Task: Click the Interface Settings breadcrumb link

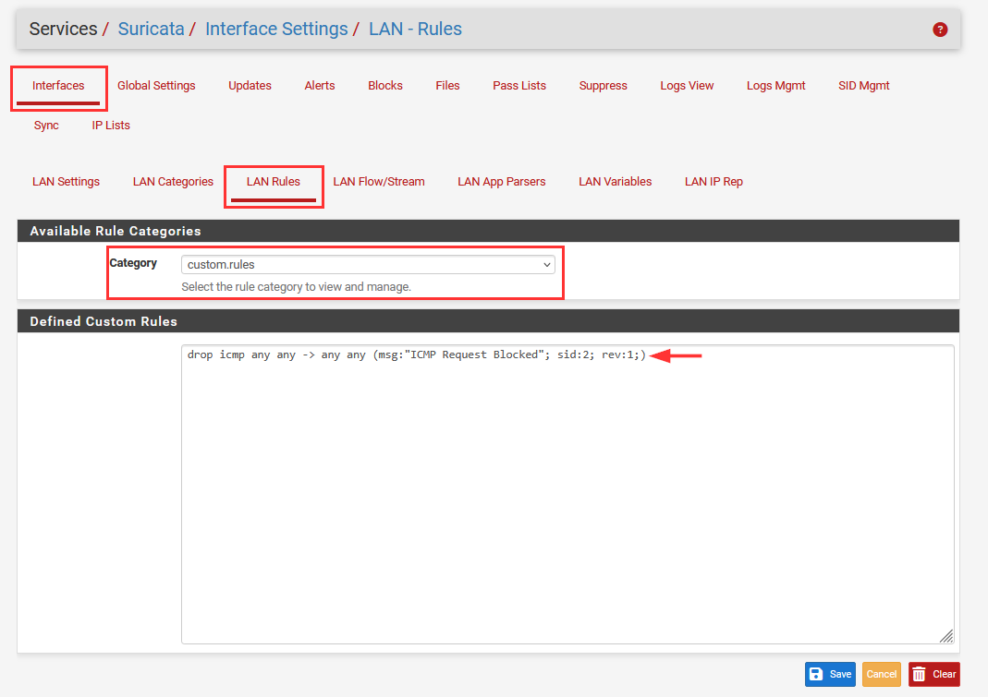Action: click(x=276, y=29)
